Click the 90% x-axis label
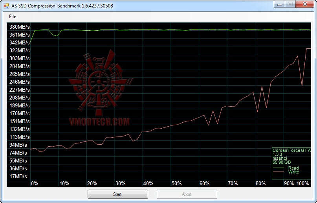The image size is (317, 203). pyautogui.click(x=289, y=184)
